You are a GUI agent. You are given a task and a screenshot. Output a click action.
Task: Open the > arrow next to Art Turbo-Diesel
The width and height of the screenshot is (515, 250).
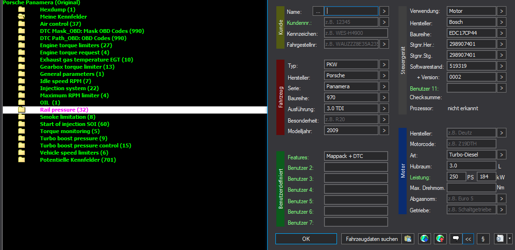click(502, 155)
